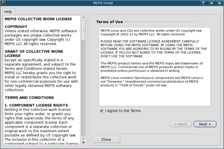Click the greyed-out < Back button
This screenshot has width=224, height=149.
[x=180, y=124]
